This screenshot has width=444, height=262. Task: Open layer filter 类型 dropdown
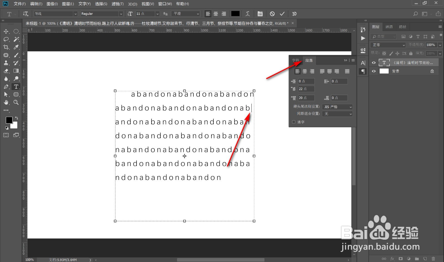point(384,36)
